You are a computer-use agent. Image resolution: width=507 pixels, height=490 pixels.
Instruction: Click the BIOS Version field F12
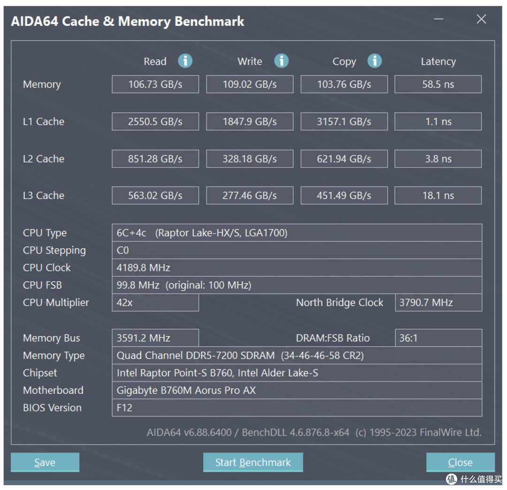pos(297,408)
